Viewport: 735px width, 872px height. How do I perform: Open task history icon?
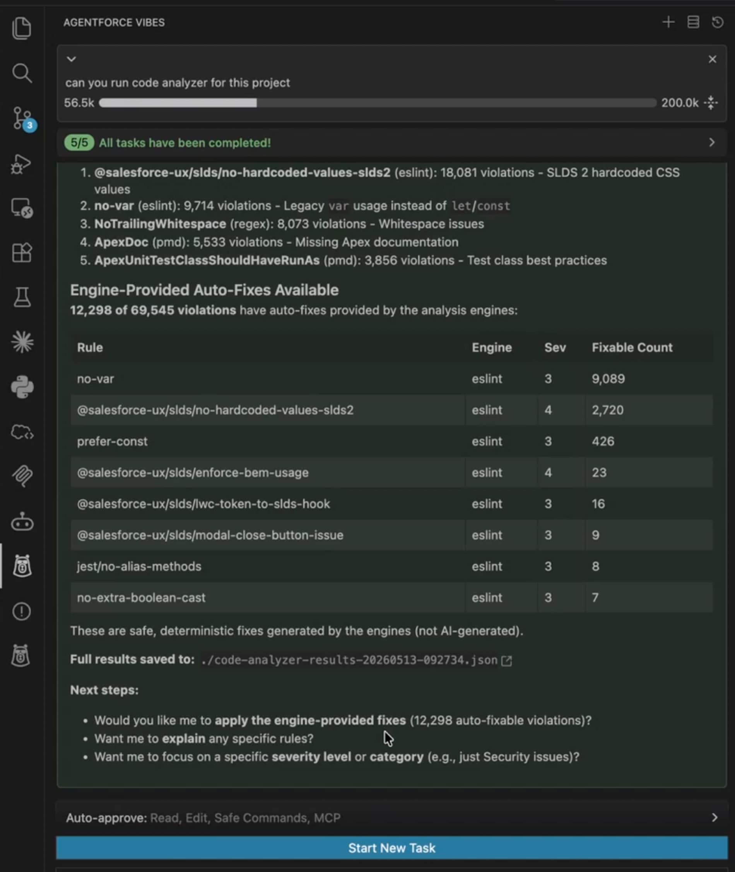tap(718, 22)
